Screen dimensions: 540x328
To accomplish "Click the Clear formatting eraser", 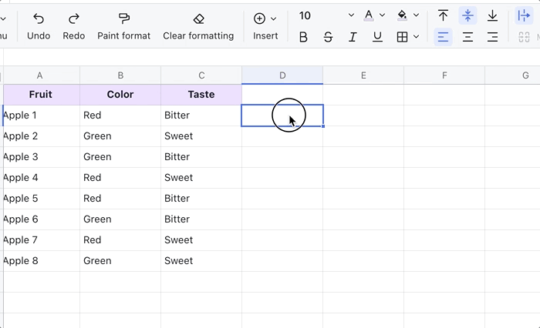I will pyautogui.click(x=198, y=18).
